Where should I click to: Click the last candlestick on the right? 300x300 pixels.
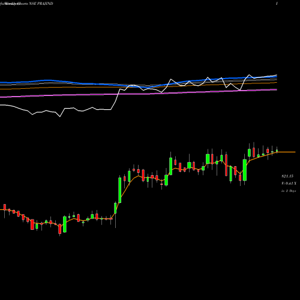pyautogui.click(x=277, y=151)
